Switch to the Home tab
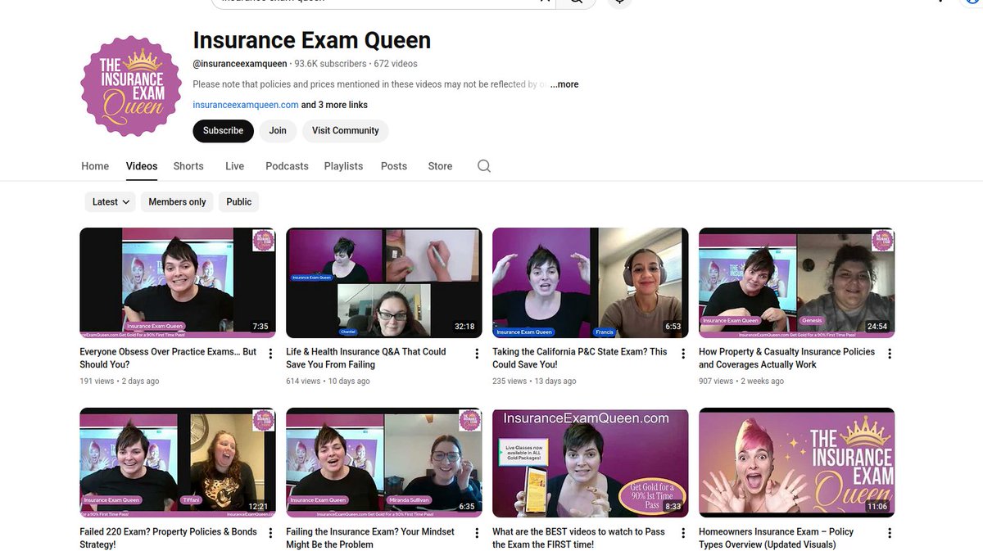The width and height of the screenshot is (983, 551). (x=95, y=166)
